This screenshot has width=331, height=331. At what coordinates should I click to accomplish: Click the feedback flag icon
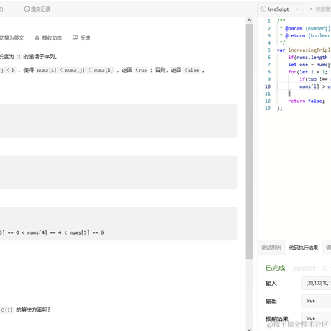click(x=75, y=37)
